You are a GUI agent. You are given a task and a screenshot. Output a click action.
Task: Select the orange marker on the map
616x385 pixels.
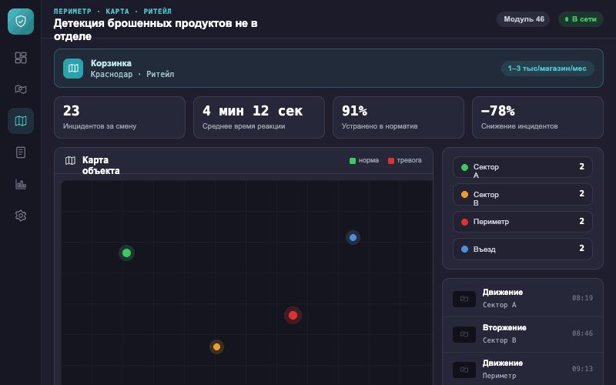(216, 347)
